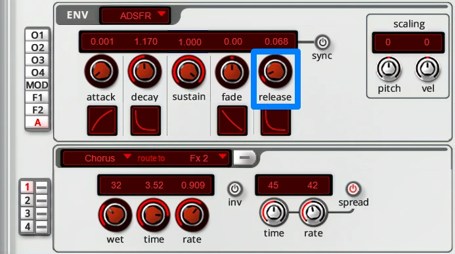
Task: Toggle the dash button of slot 4
Action: pyautogui.click(x=42, y=226)
